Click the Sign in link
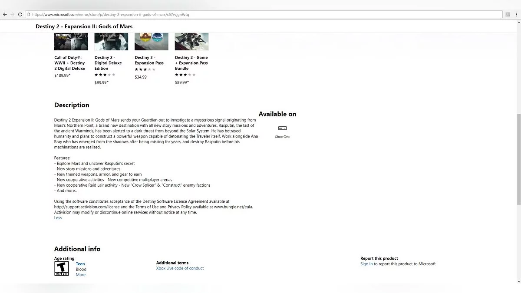This screenshot has width=521, height=293. (366, 264)
